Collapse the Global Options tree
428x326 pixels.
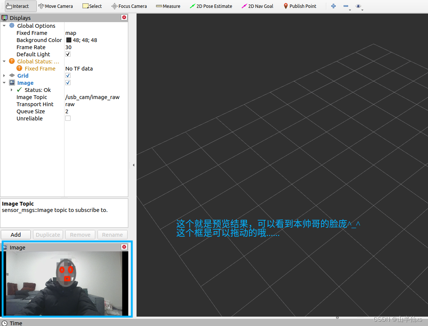point(4,26)
